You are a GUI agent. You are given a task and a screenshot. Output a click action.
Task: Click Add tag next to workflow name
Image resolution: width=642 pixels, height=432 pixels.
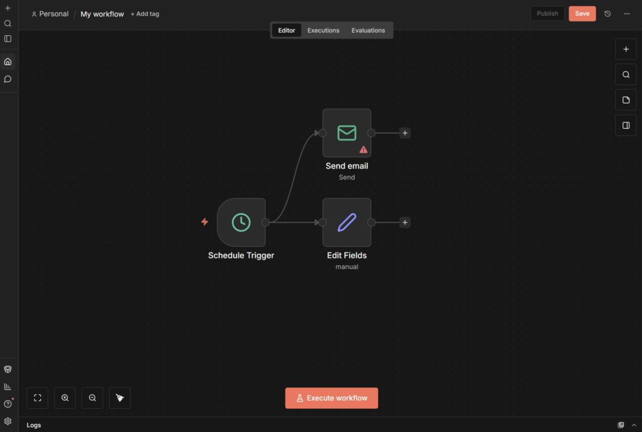[x=145, y=14]
